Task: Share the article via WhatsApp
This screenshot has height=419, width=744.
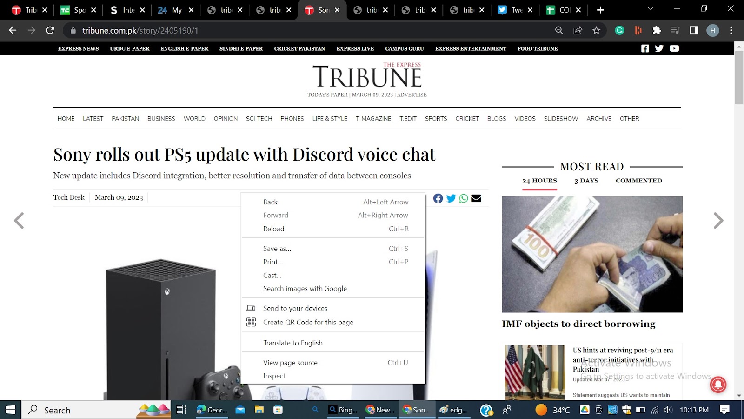Action: 464,198
